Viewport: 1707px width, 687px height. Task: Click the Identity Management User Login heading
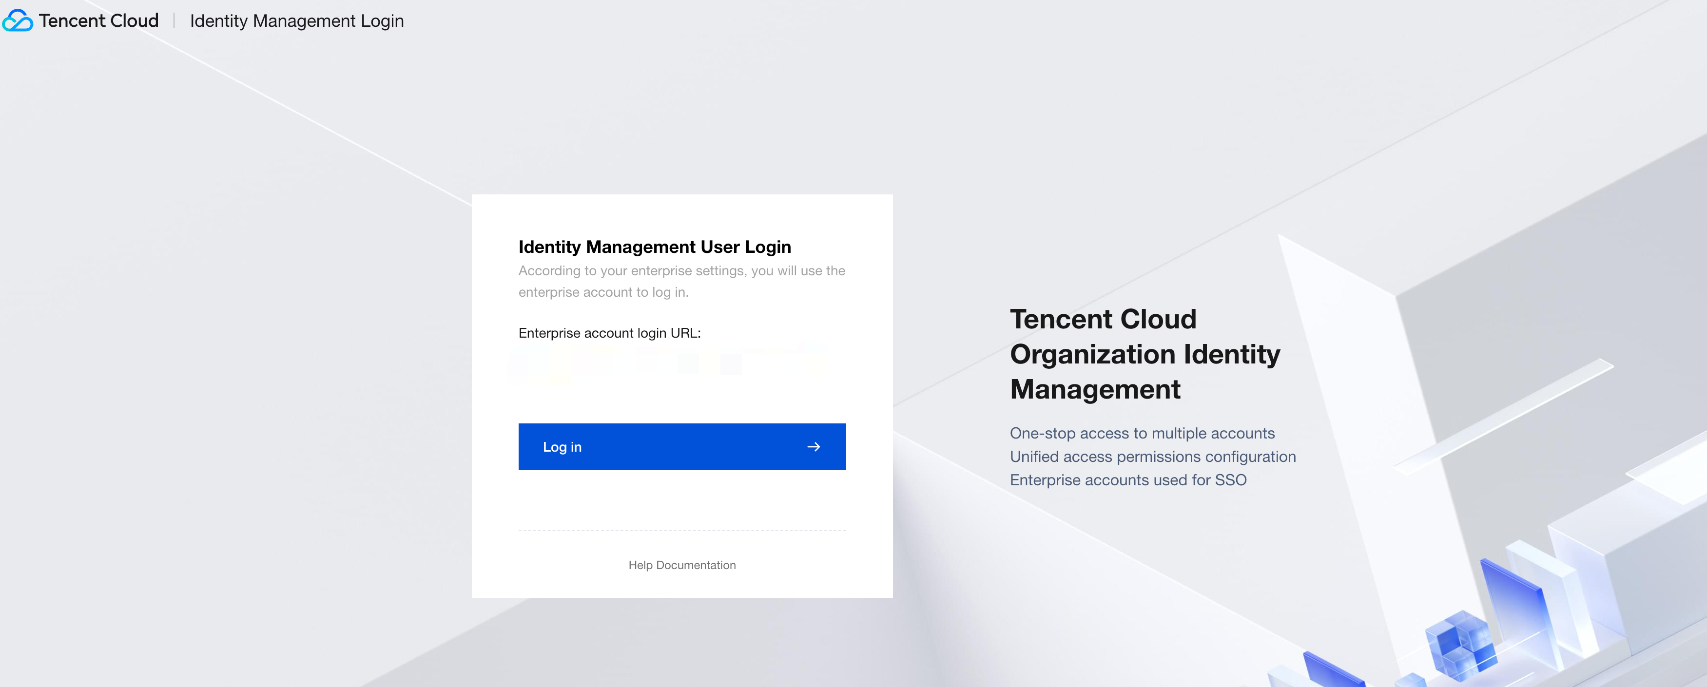[655, 247]
